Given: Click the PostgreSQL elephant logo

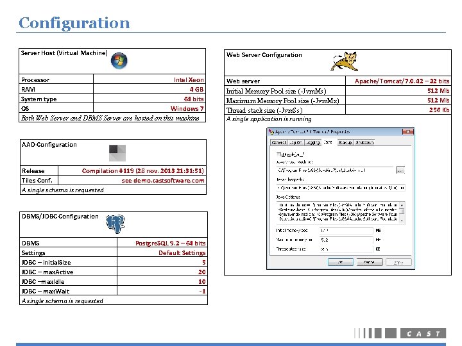Looking at the screenshot, I should click(x=116, y=224).
